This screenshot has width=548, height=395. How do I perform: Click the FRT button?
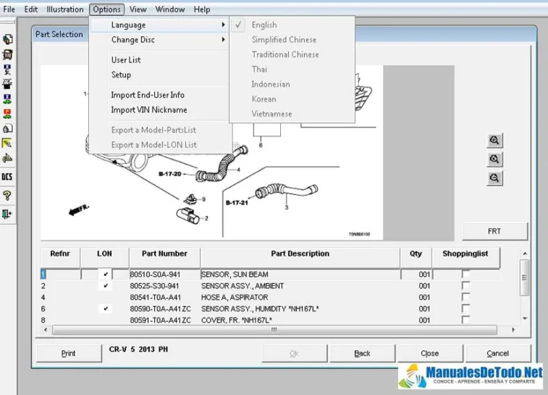coord(494,231)
